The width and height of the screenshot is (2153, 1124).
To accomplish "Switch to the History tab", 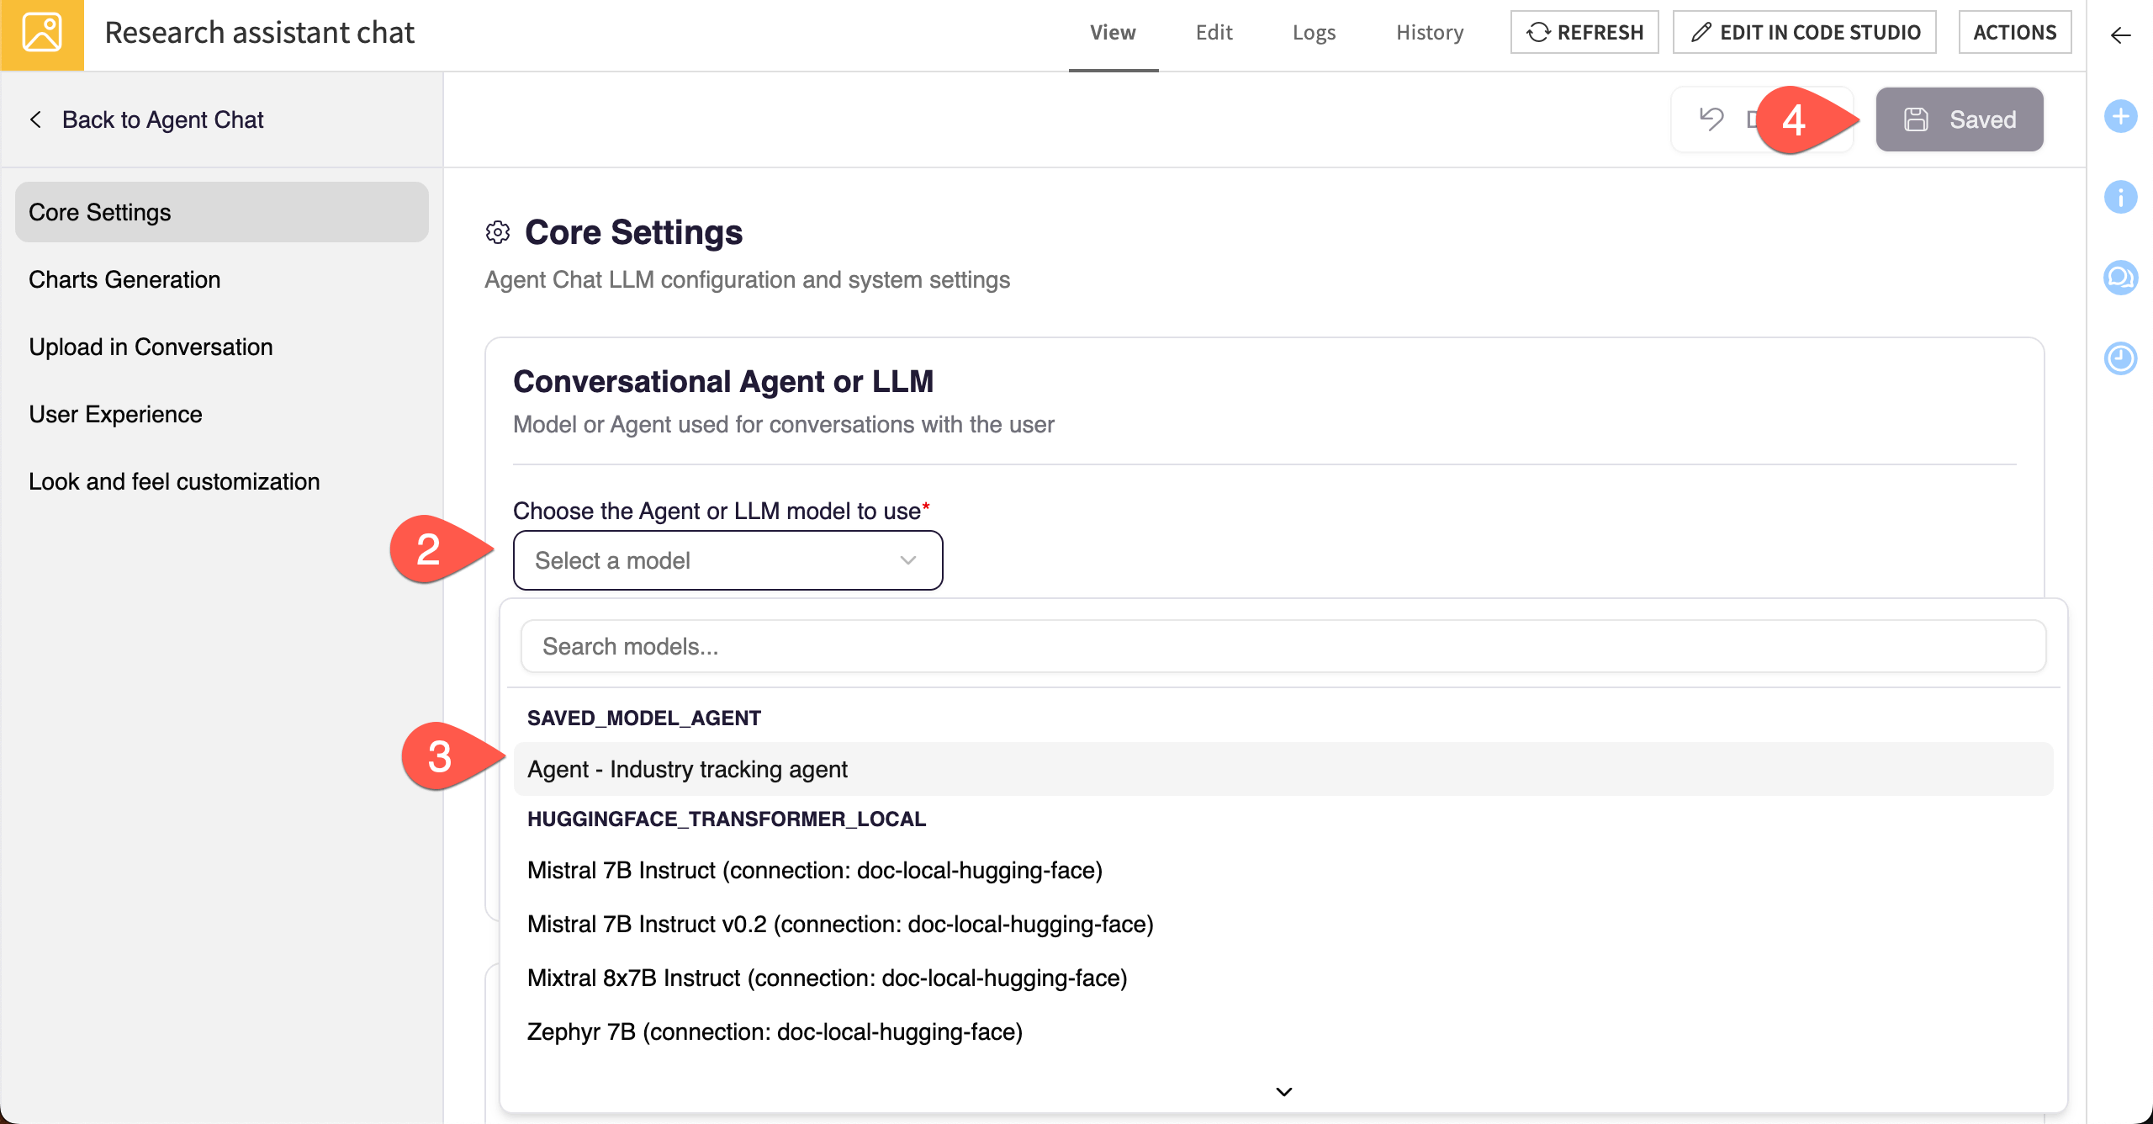I will (1430, 33).
